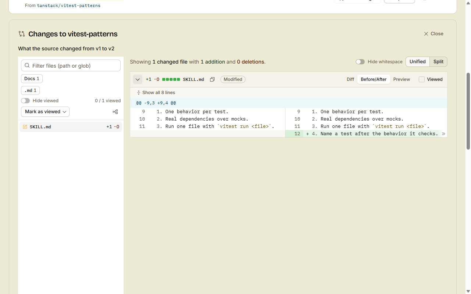The image size is (471, 294).
Task: Check the Viewed checkbox for SKILL.md
Action: point(422,79)
